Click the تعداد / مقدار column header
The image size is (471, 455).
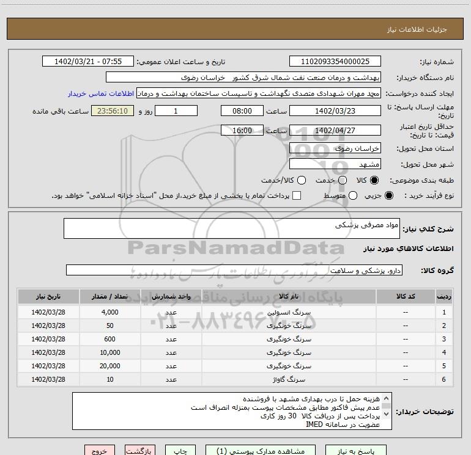109,296
